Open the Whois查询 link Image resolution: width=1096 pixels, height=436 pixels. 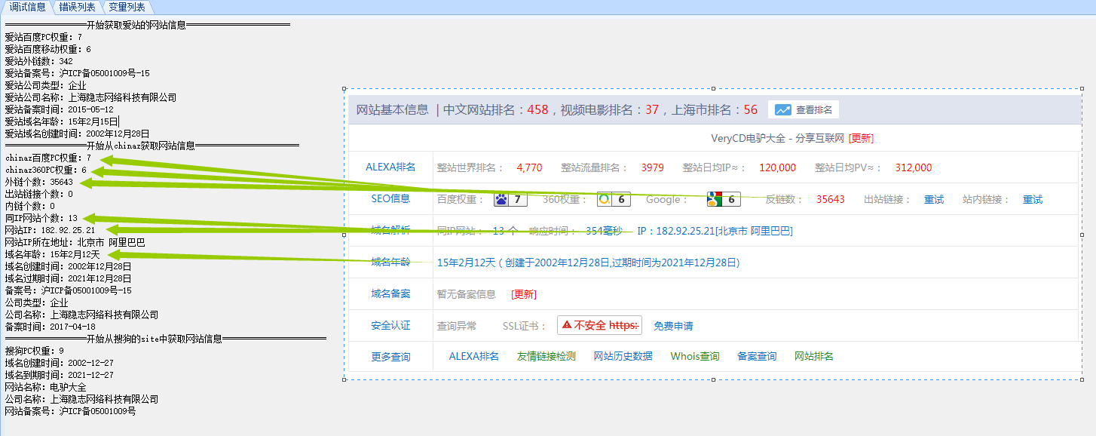[695, 356]
